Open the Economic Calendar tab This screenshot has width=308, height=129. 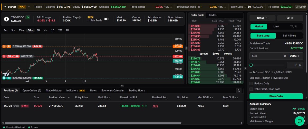(x=113, y=90)
